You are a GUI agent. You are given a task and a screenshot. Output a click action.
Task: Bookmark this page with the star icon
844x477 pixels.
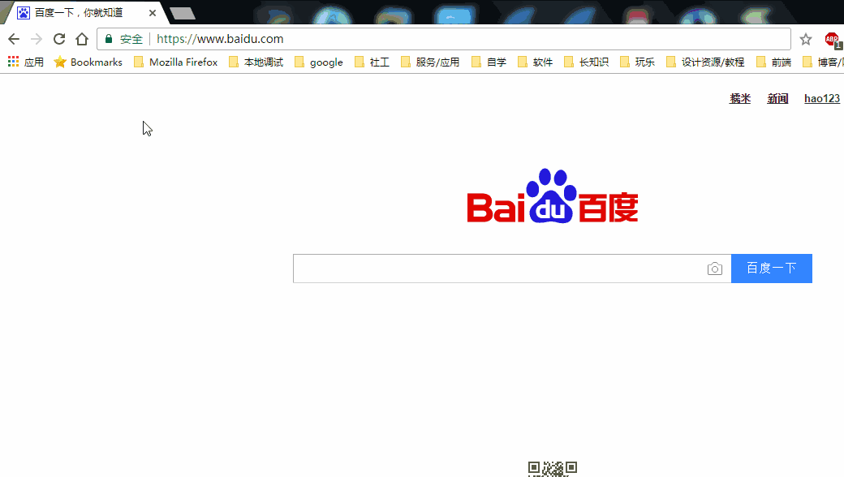[805, 39]
